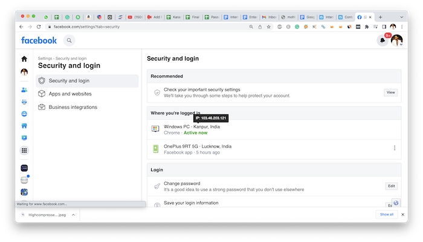Click the dark gaming shortcut icon in sidebar
The width and height of the screenshot is (423, 242).
(x=24, y=168)
